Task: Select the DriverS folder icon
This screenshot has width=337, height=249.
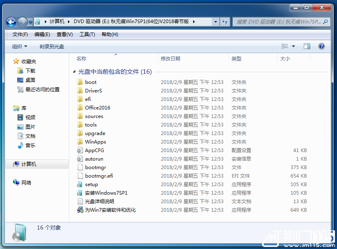Action: click(x=80, y=90)
